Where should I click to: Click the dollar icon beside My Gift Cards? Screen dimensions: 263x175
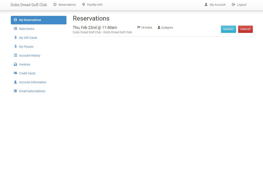(x=15, y=38)
